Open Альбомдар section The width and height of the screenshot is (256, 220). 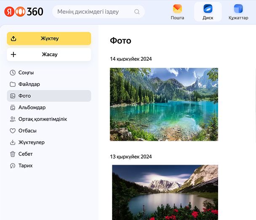[32, 107]
